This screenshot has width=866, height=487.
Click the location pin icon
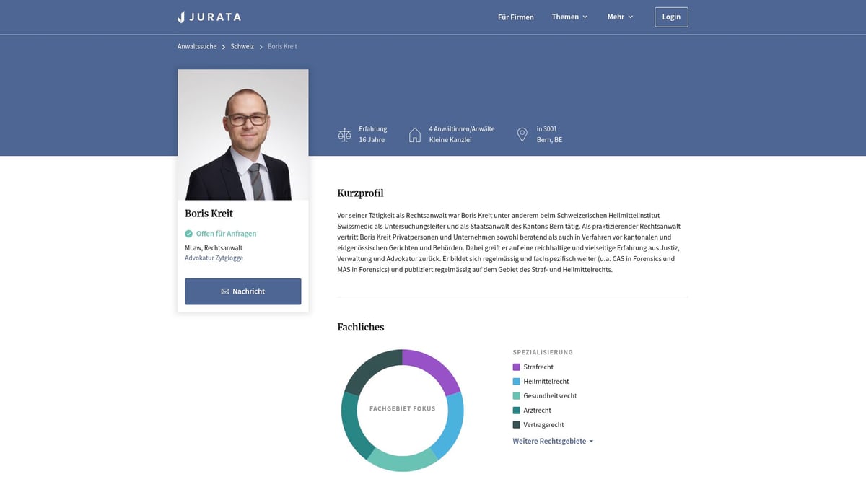[522, 134]
